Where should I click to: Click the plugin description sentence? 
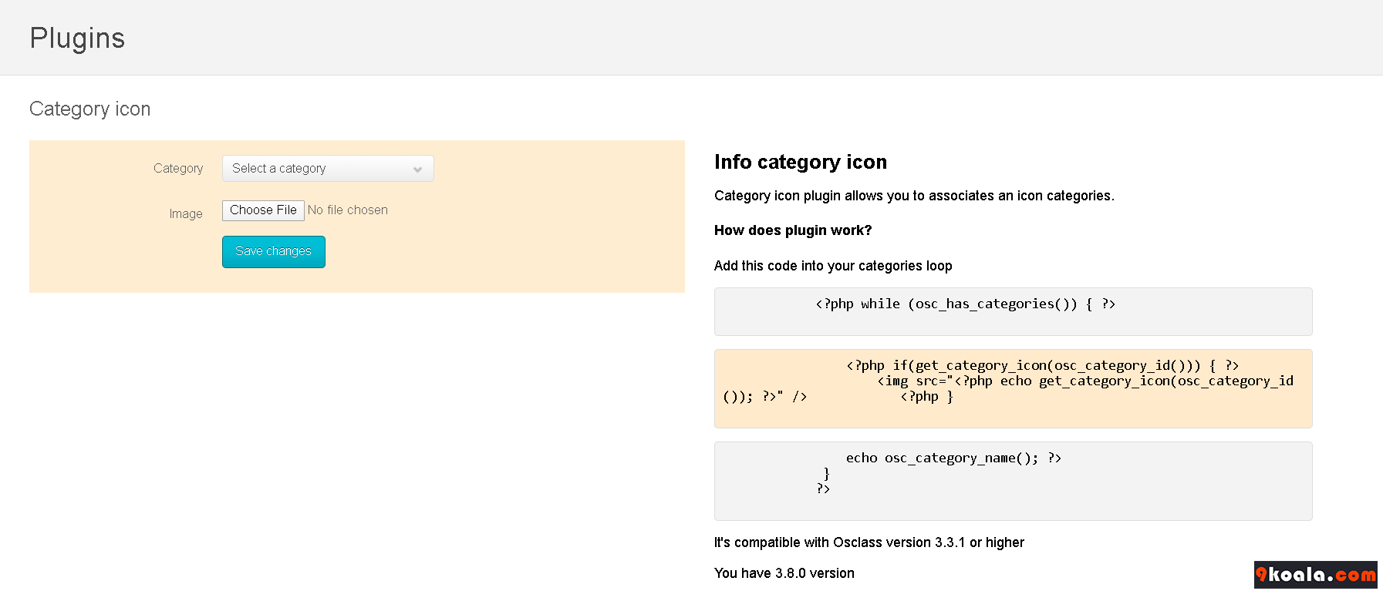pos(913,196)
